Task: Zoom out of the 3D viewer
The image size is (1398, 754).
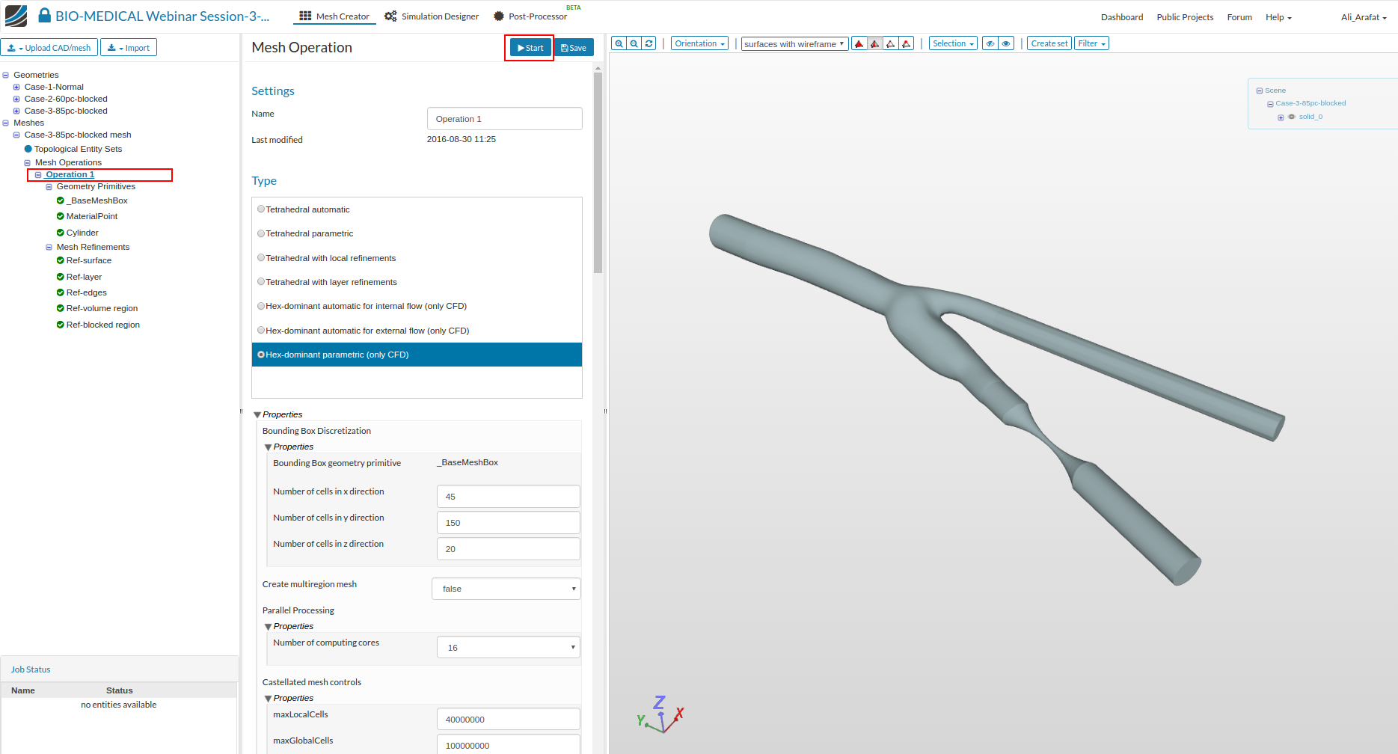Action: pyautogui.click(x=634, y=43)
